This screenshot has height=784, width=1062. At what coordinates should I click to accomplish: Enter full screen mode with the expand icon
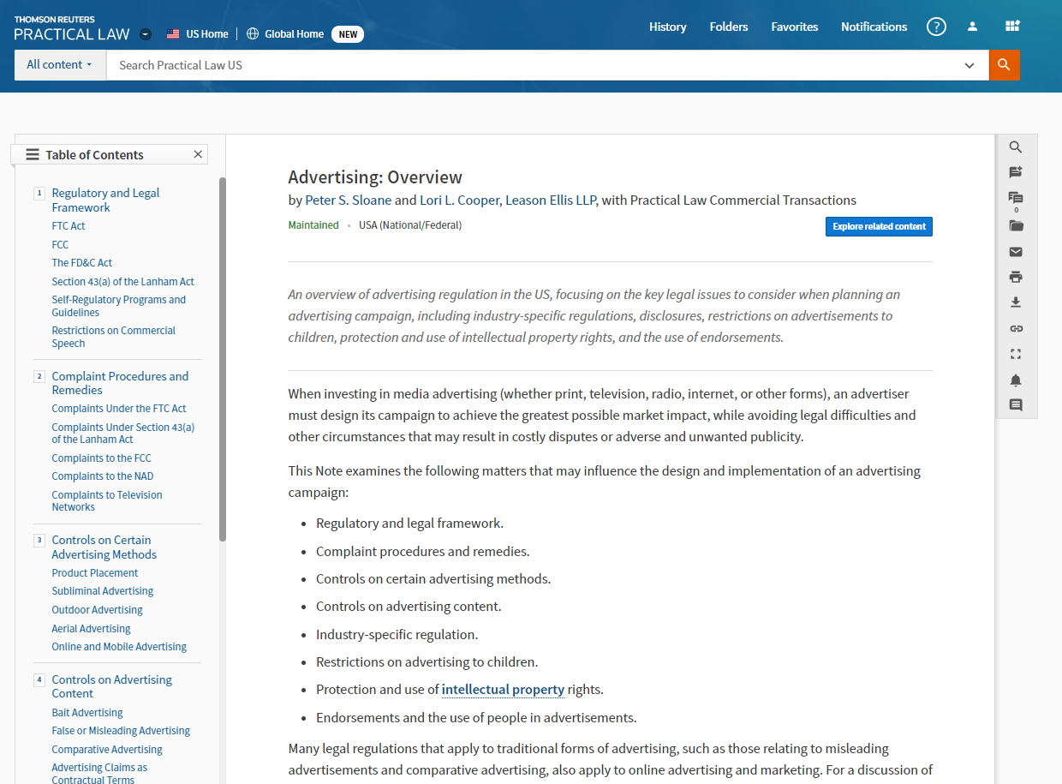[1016, 354]
